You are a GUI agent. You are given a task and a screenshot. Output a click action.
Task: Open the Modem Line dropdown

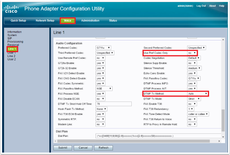100,124
